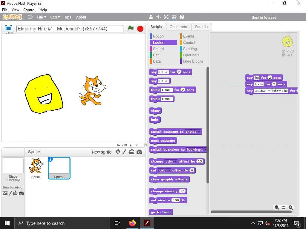The height and width of the screenshot is (229, 306).
Task: Open Flash Player Control menu
Action: click(29, 10)
